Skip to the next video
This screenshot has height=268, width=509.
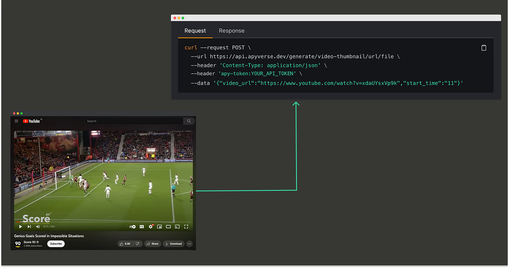pos(29,227)
